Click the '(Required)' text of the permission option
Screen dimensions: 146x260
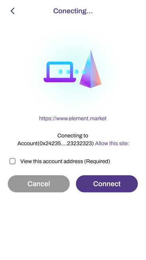(x=97, y=161)
